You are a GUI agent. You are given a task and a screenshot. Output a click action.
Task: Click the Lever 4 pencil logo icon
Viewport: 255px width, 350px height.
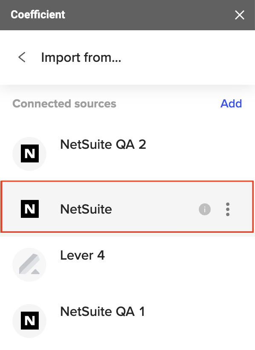29,264
